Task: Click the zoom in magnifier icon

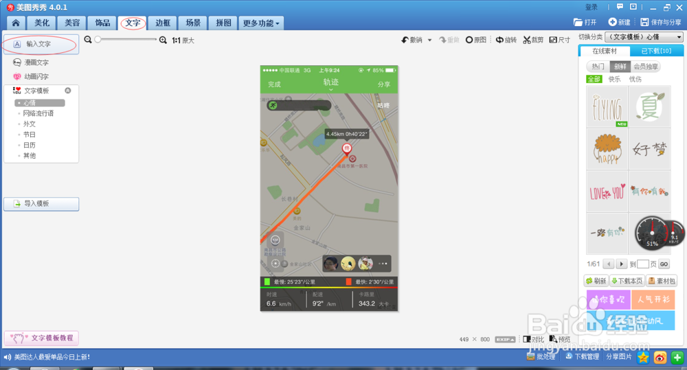Action: [x=163, y=41]
